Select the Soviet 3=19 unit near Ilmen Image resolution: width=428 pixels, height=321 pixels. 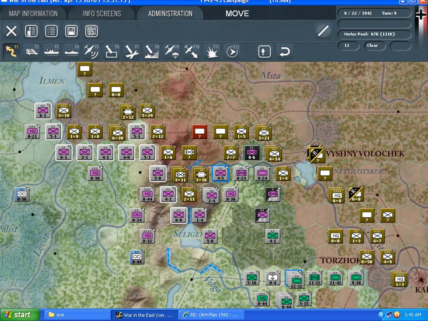pos(64,111)
